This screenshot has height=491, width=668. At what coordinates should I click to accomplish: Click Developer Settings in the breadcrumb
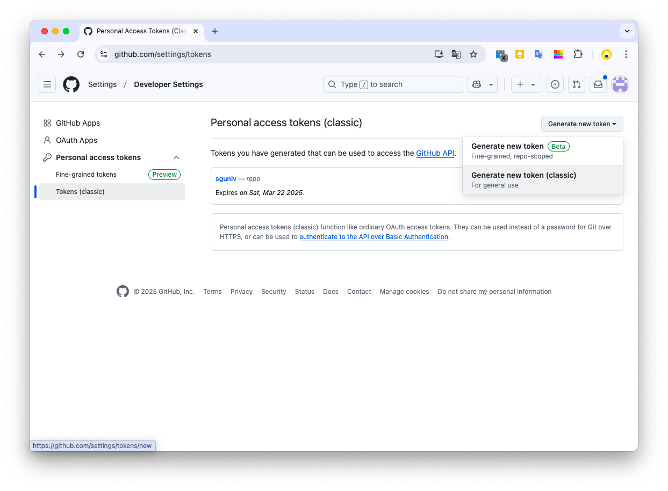[x=168, y=84]
